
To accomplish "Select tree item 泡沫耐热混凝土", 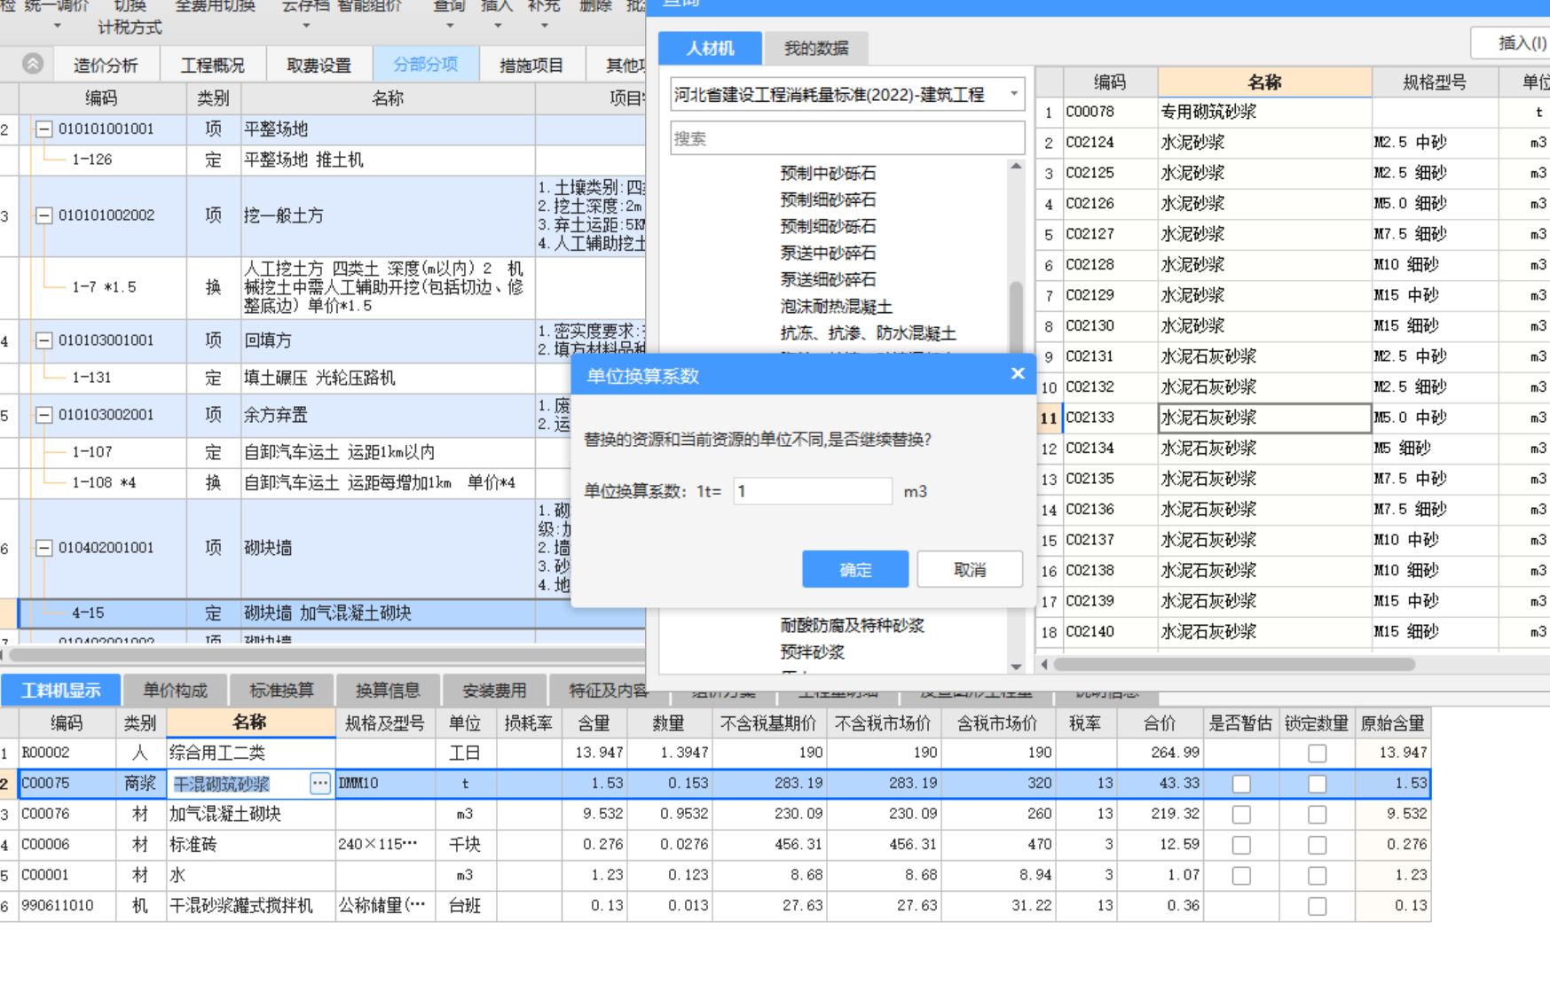I will 836,307.
